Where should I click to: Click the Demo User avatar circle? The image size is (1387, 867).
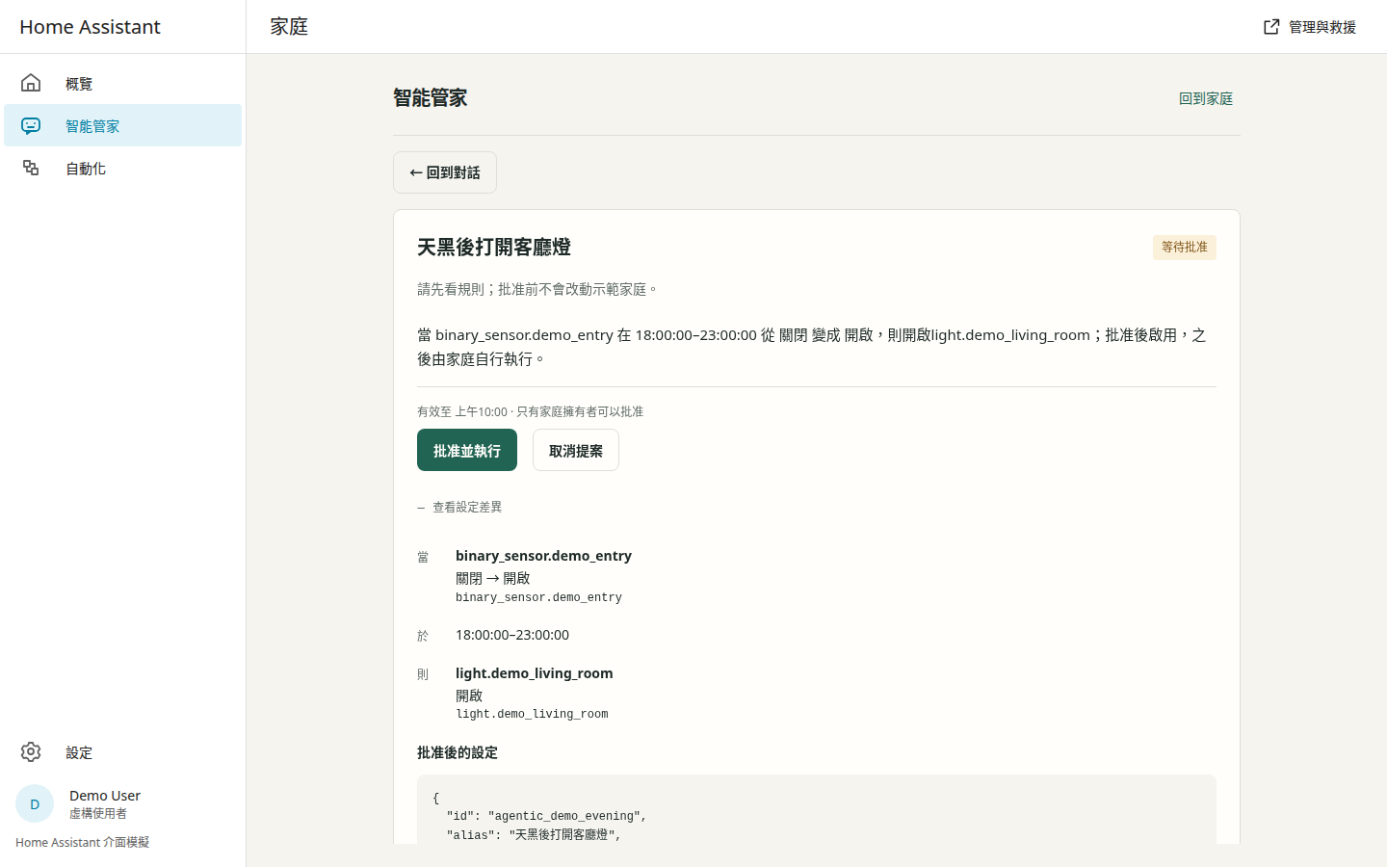pos(35,803)
